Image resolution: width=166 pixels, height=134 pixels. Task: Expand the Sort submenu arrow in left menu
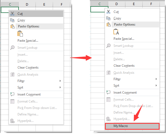[60, 87]
